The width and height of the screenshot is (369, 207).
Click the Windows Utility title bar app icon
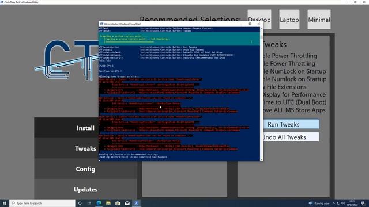(x=2, y=2)
